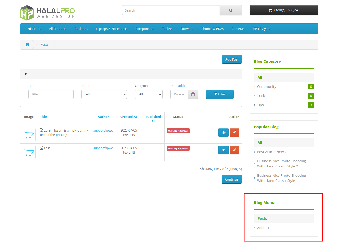341x245 pixels.
Task: Open the date added calendar picker
Action: point(193,94)
